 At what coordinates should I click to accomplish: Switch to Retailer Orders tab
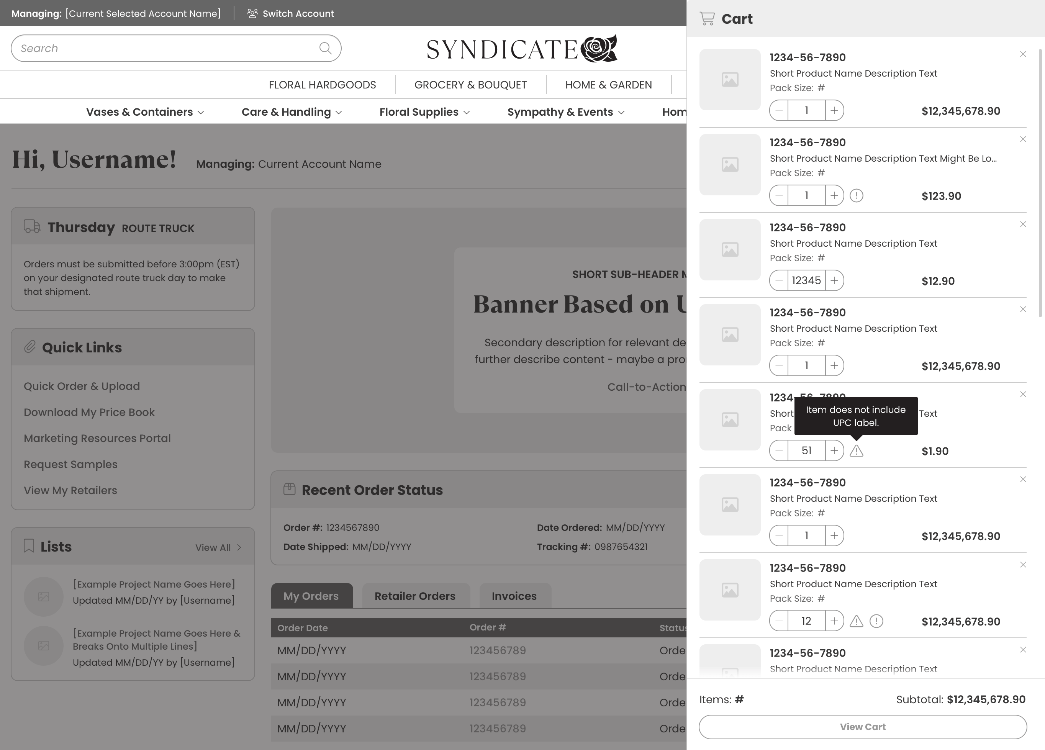click(x=415, y=596)
